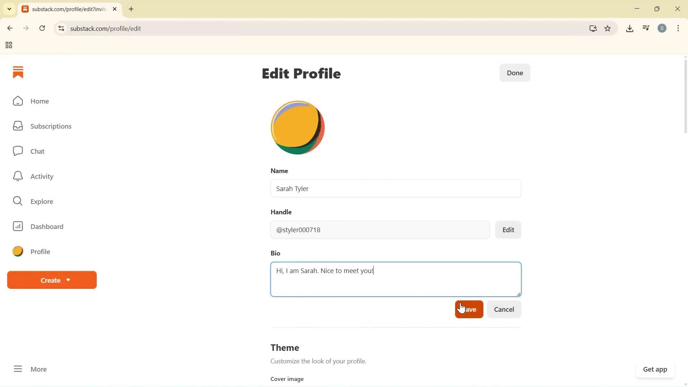Go to the Dashboard
688x387 pixels.
pos(47,226)
